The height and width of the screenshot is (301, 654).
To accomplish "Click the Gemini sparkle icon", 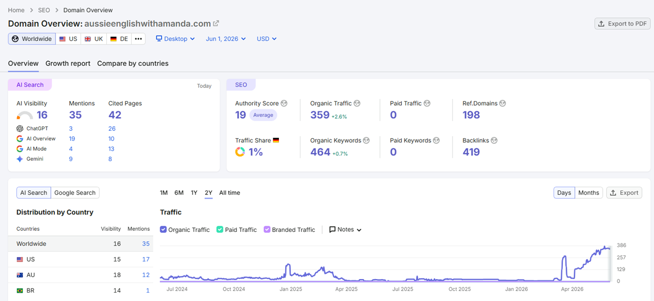I will click(x=20, y=159).
